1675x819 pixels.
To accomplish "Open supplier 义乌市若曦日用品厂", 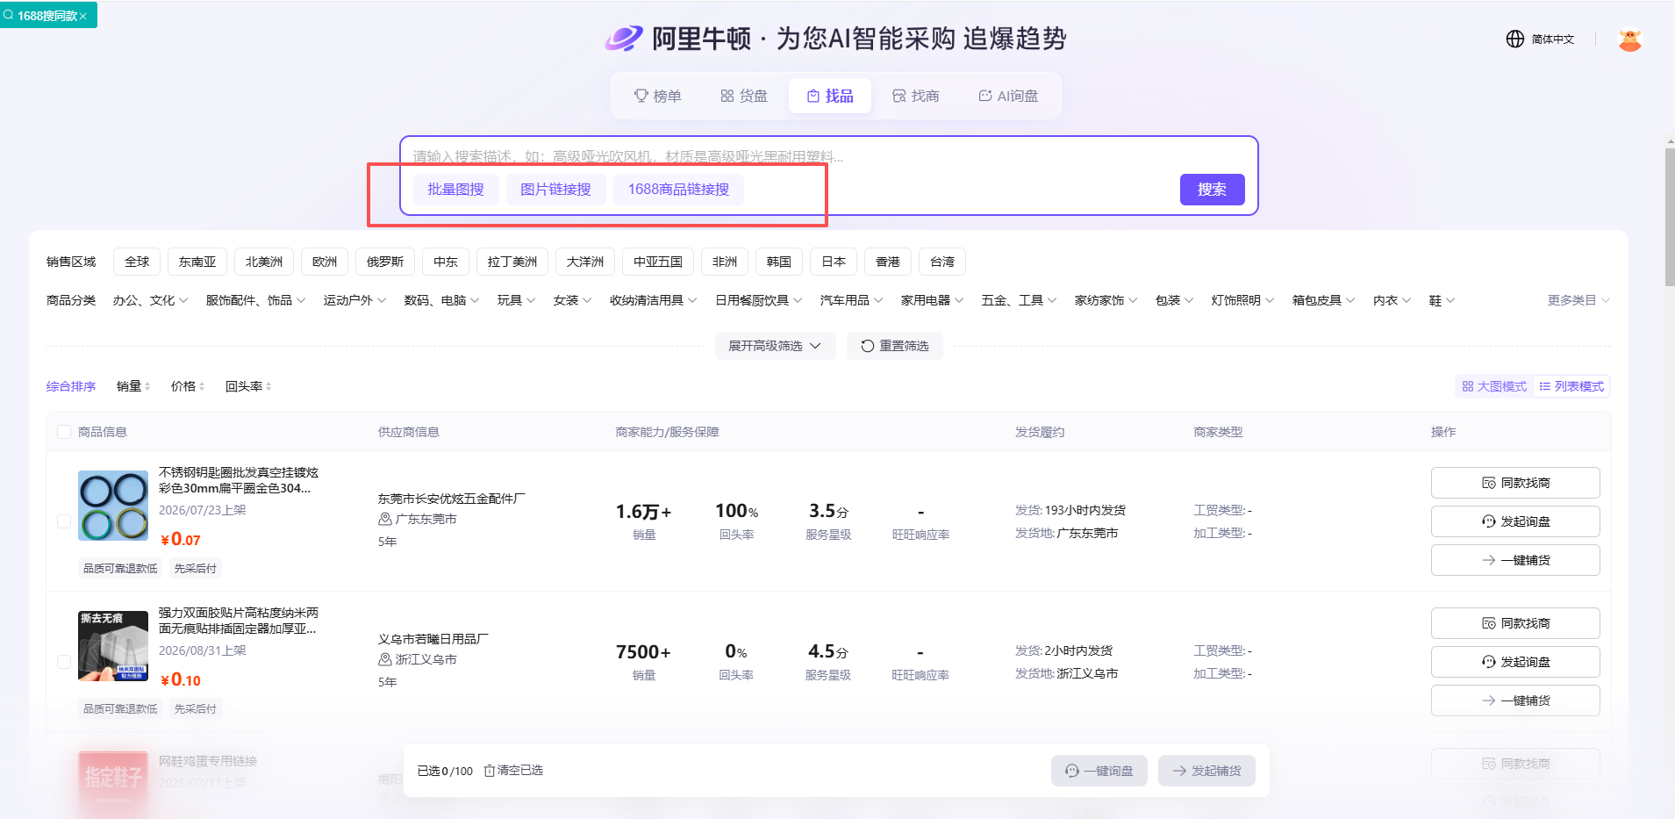I will 433,639.
